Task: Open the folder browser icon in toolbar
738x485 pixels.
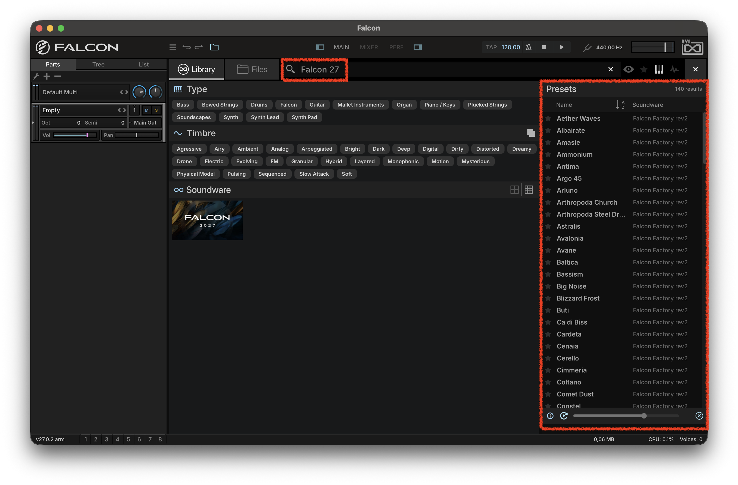Action: 214,47
